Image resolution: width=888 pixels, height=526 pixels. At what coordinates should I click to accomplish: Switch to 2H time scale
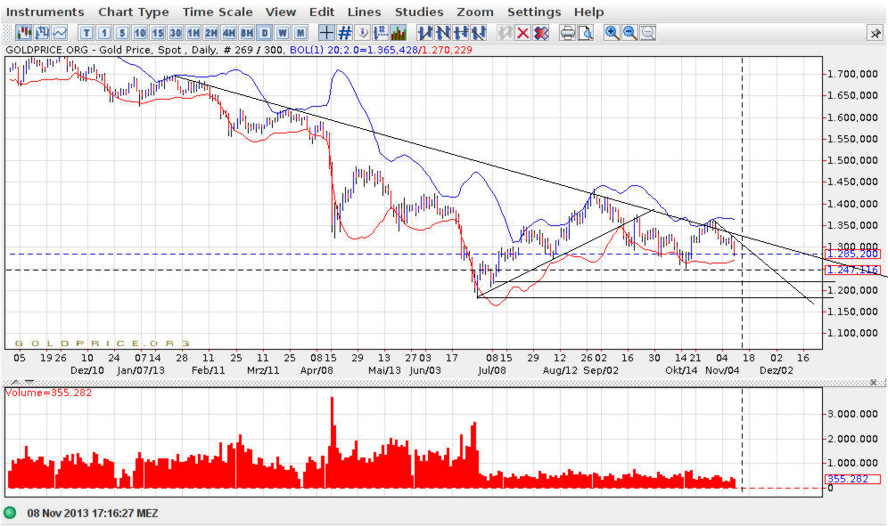[211, 33]
